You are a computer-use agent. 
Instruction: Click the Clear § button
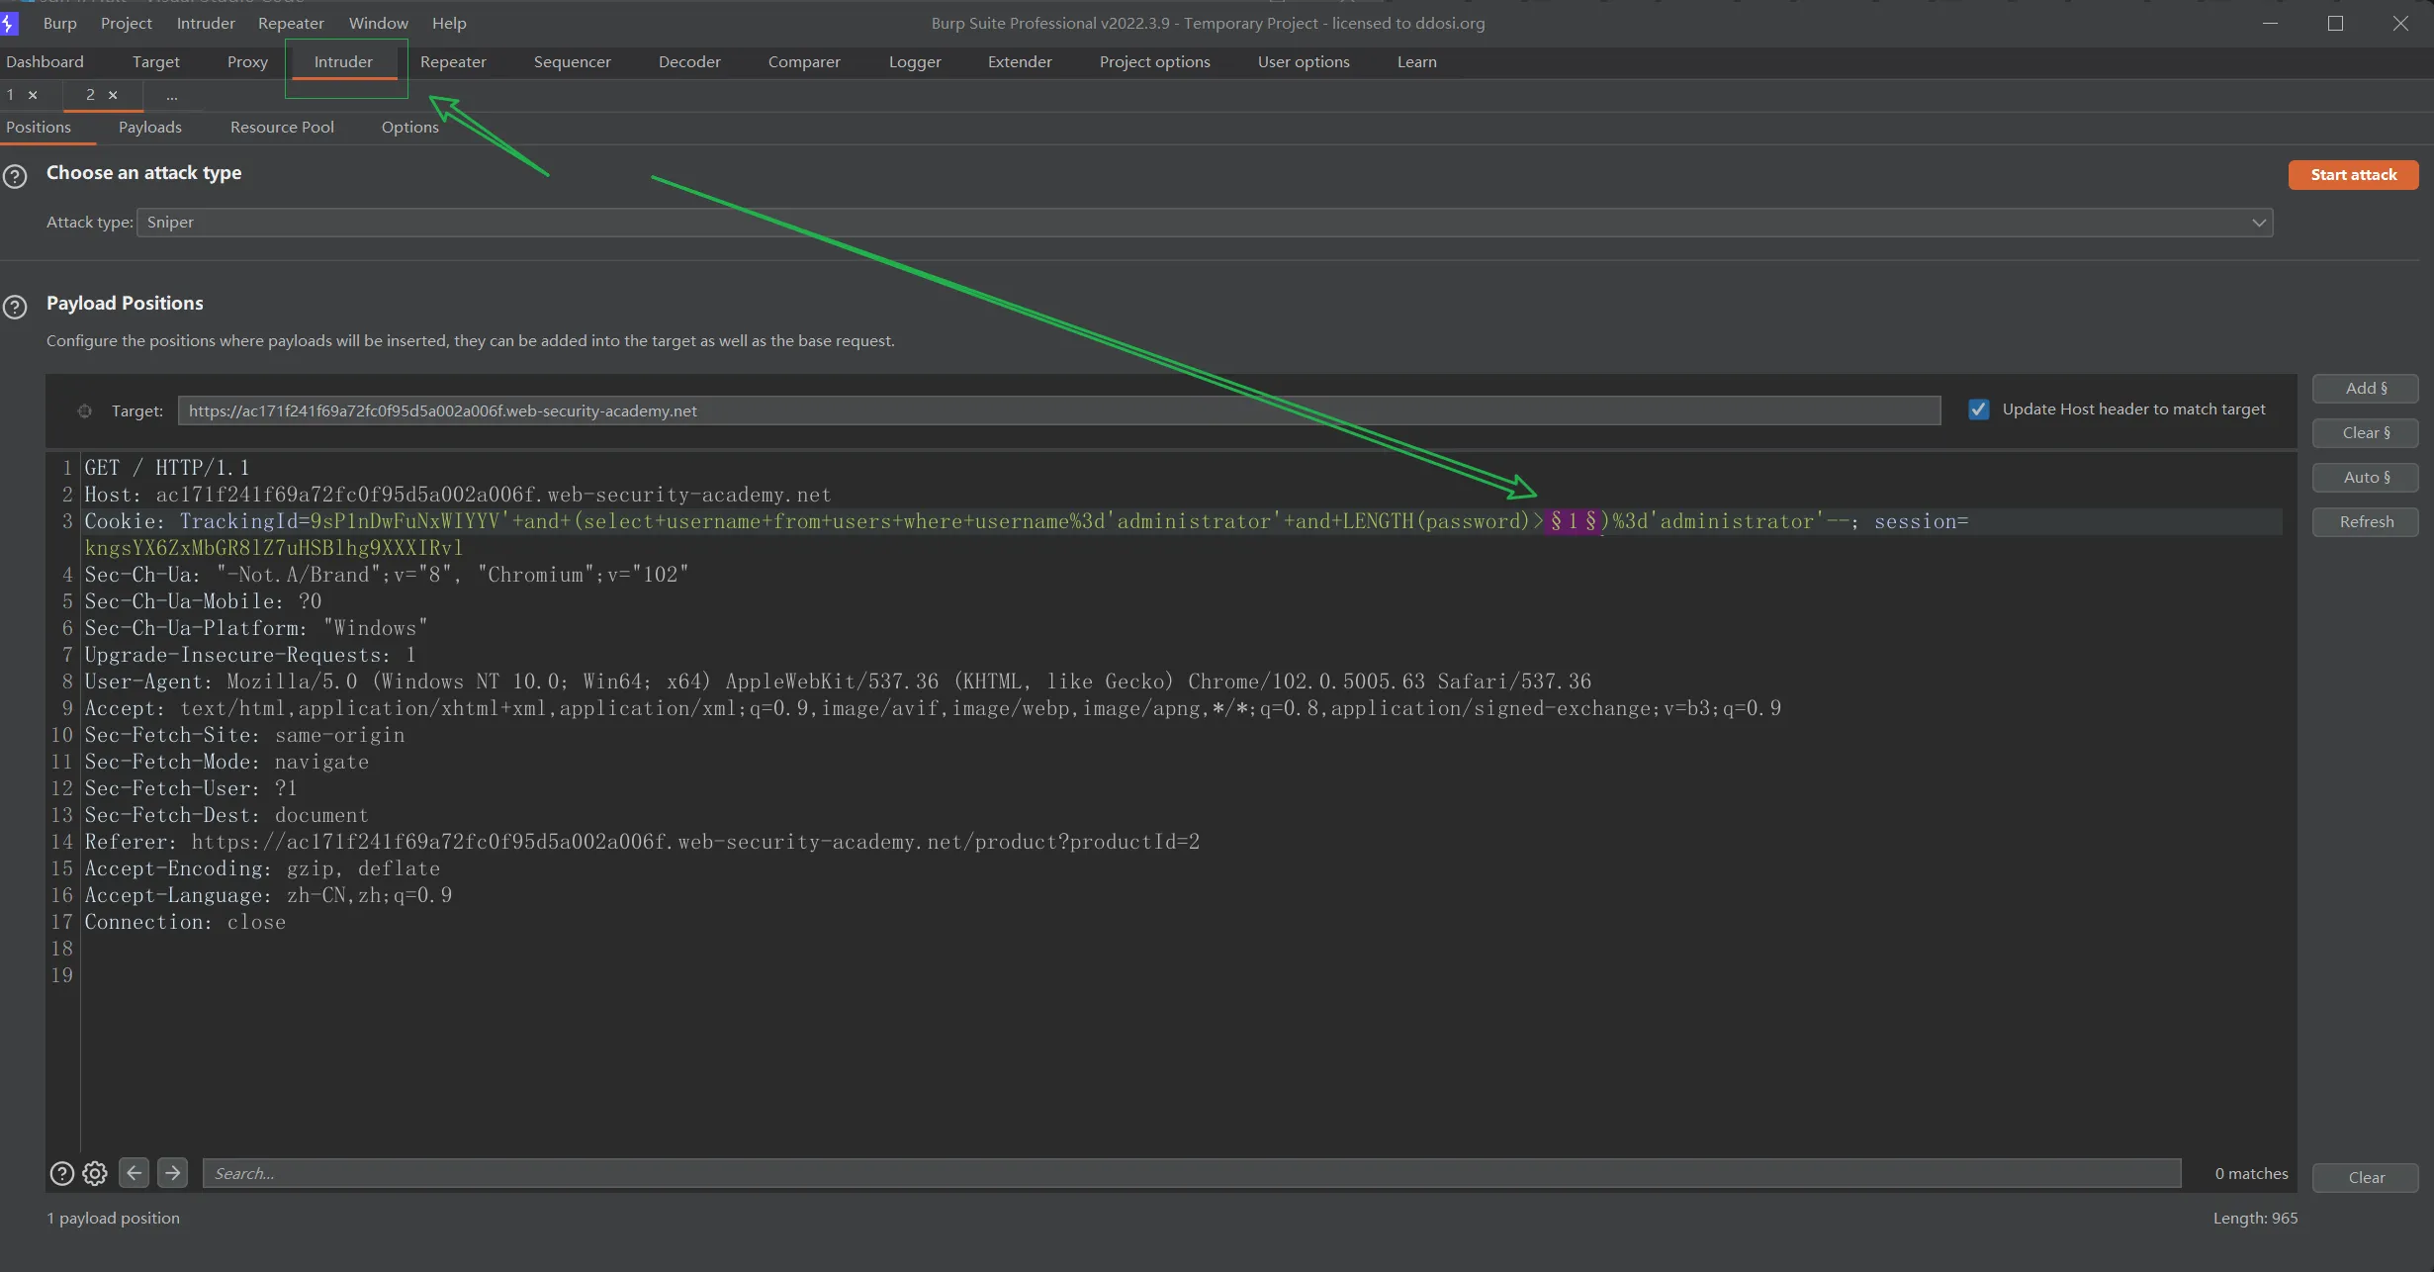pos(2365,433)
